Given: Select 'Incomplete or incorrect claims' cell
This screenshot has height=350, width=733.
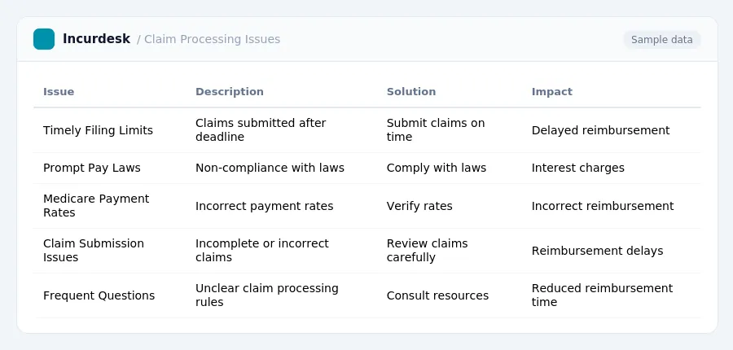Looking at the screenshot, I should tap(262, 251).
